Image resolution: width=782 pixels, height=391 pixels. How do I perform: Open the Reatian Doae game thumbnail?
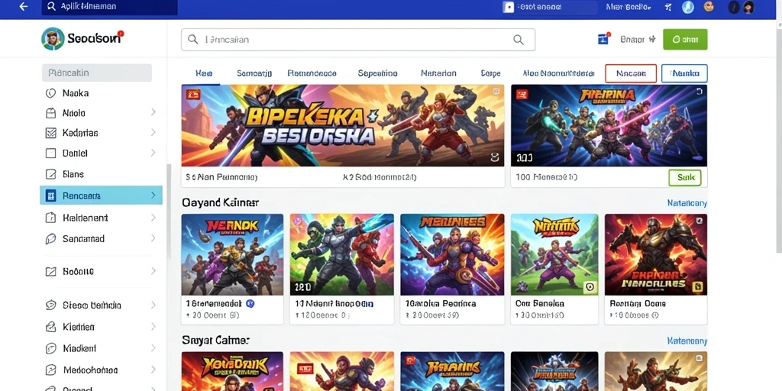(x=656, y=254)
